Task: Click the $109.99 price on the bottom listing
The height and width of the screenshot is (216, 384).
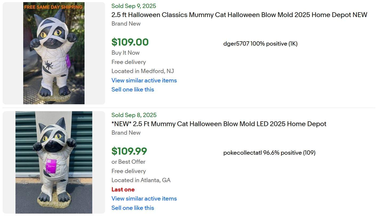Action: click(x=129, y=151)
